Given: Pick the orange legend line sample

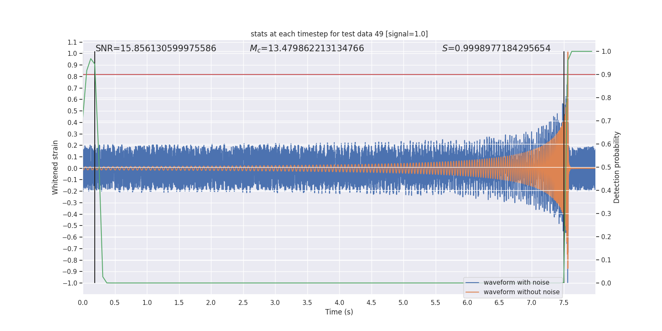Looking at the screenshot, I should point(473,292).
